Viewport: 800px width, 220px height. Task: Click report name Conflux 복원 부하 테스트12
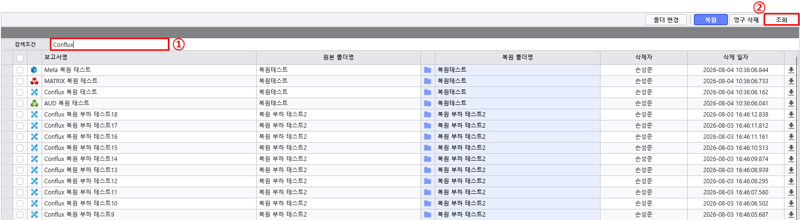click(81, 181)
